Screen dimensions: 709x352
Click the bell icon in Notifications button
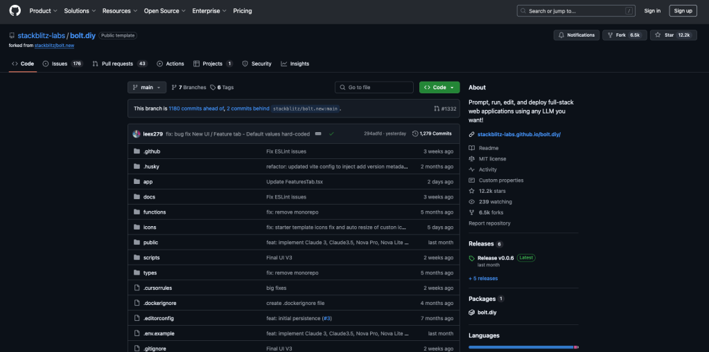click(x=561, y=35)
